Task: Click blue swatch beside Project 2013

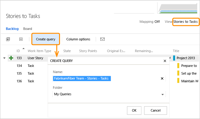Action: (x=174, y=58)
